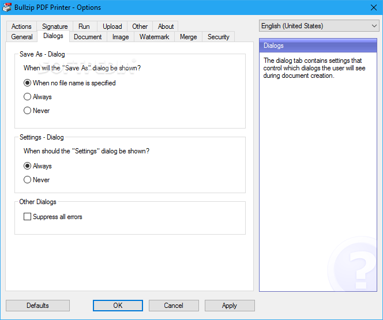This screenshot has width=383, height=320.
Task: Open the Image tab
Action: [121, 37]
